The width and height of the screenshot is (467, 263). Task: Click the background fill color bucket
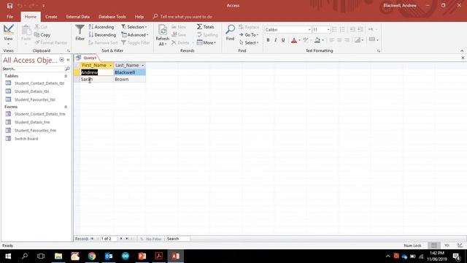click(317, 40)
